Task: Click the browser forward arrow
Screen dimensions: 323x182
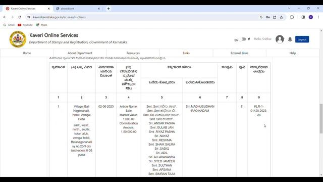Action: (12, 17)
